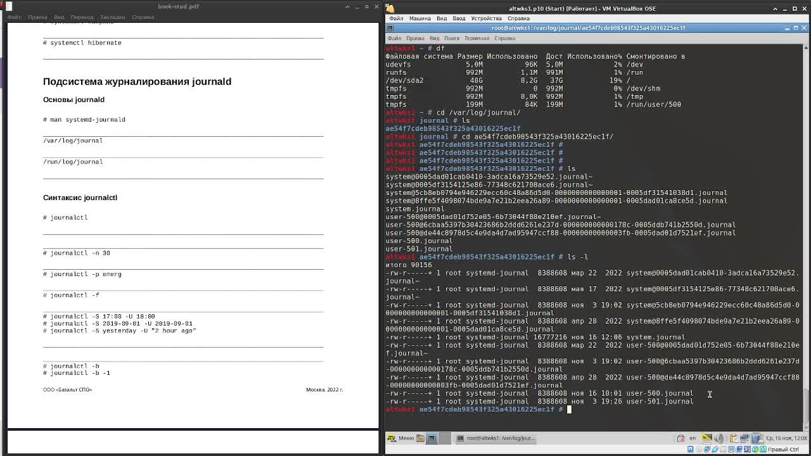This screenshot has height=456, width=811.
Task: Open the clipboard manager tray icon
Action: coord(734,438)
